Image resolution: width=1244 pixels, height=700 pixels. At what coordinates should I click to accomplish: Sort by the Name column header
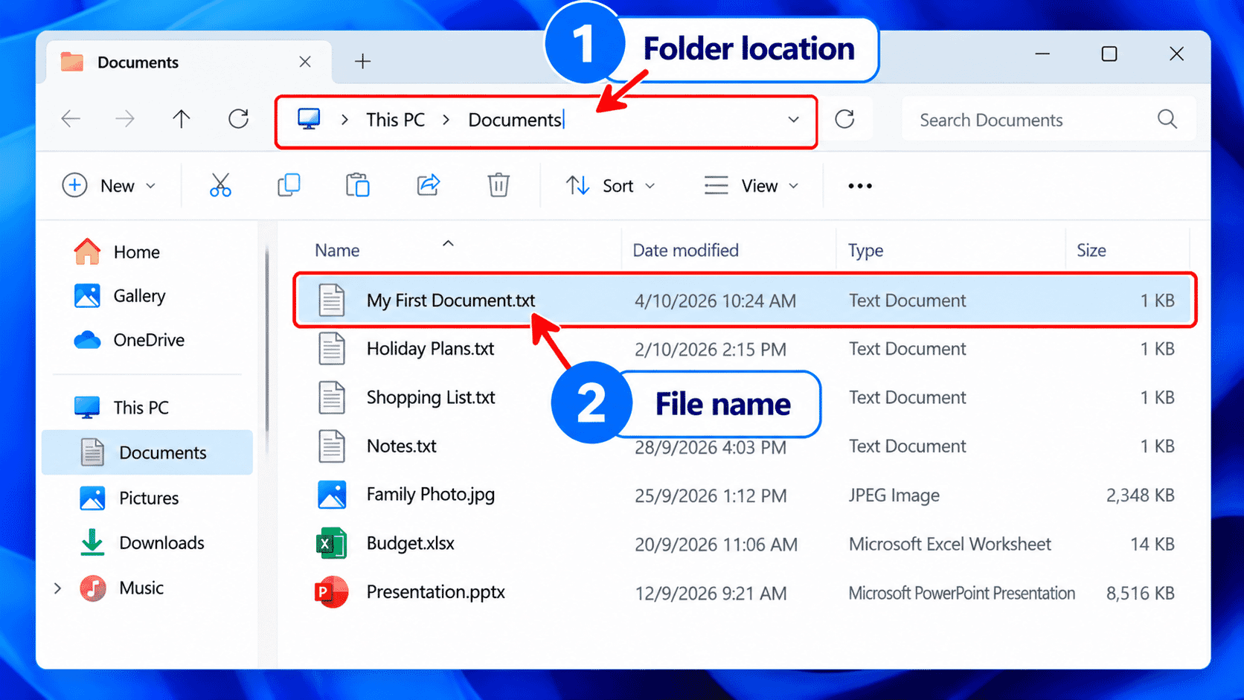[x=337, y=251]
